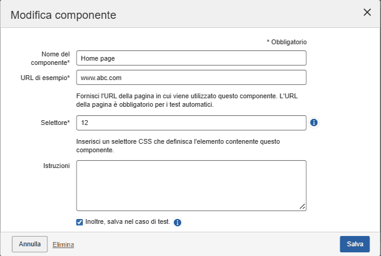
Task: Untick the "Inoltre, salva nel caso di test" checkbox
Action: pyautogui.click(x=80, y=222)
